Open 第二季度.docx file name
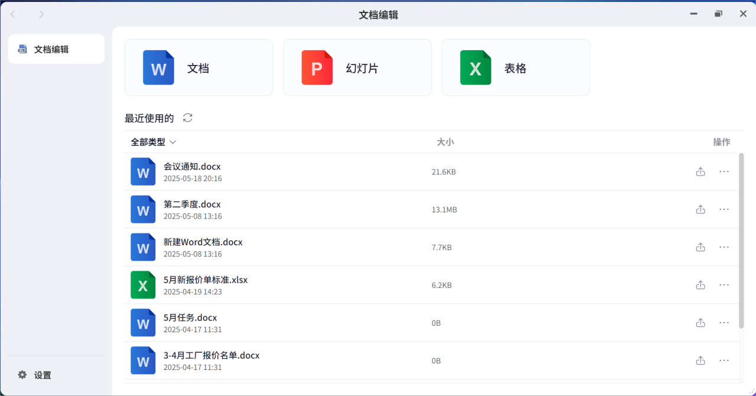756x396 pixels. [x=192, y=205]
